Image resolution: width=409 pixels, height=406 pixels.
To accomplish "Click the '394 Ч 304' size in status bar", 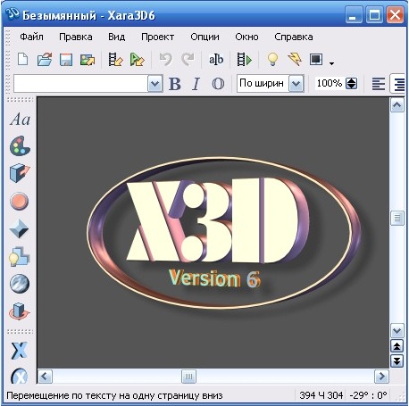I will [321, 395].
